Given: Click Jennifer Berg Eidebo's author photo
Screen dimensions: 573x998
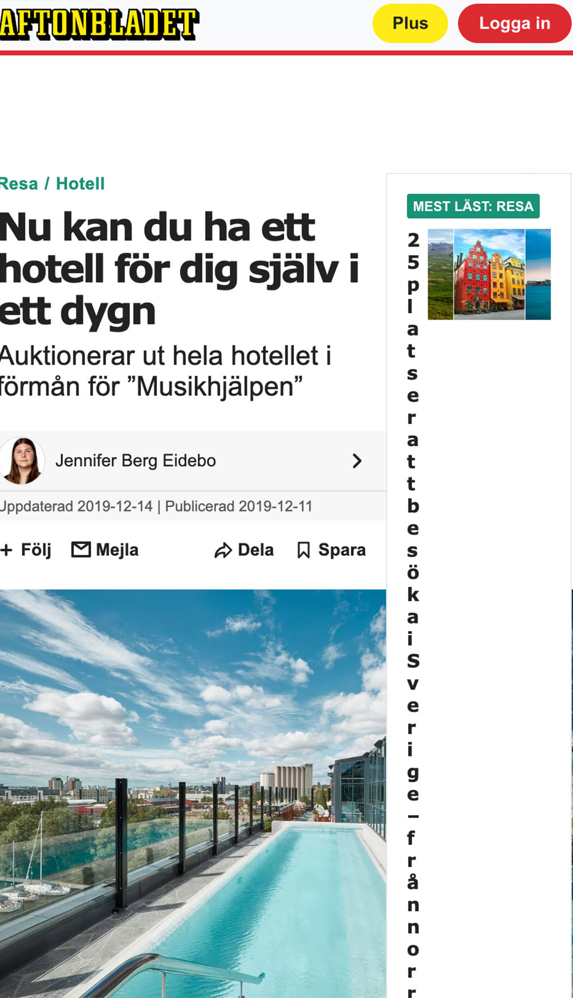Looking at the screenshot, I should click(22, 461).
